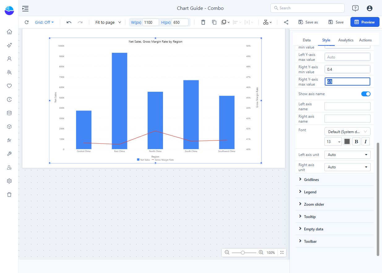This screenshot has height=273, width=382.
Task: Open the wrench tools icon
Action: click(x=9, y=154)
